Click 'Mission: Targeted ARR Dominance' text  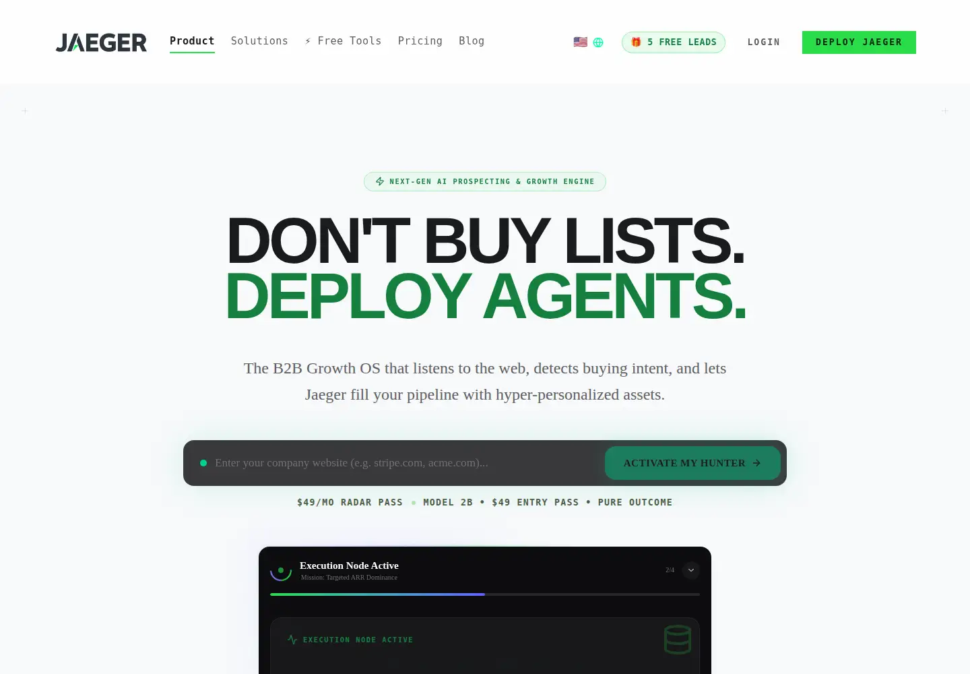point(349,578)
